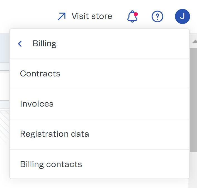Click the scrollbar up arrow
This screenshot has height=188, width=197.
coord(194,42)
